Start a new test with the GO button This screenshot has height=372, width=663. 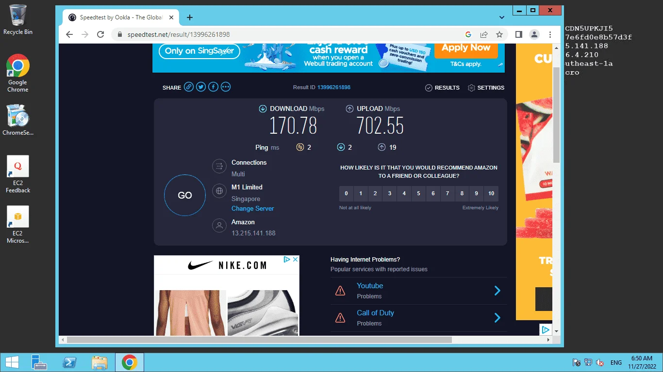tap(185, 195)
